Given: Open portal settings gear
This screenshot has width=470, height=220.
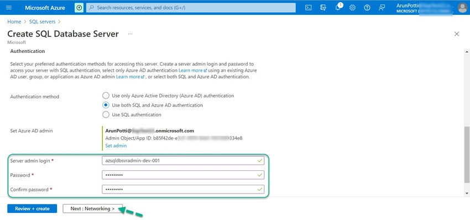Looking at the screenshot, I should [353, 8].
